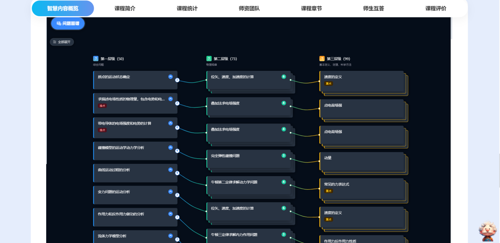Open the cartoon scientist assistant mascot
This screenshot has width=500, height=243.
click(487, 231)
